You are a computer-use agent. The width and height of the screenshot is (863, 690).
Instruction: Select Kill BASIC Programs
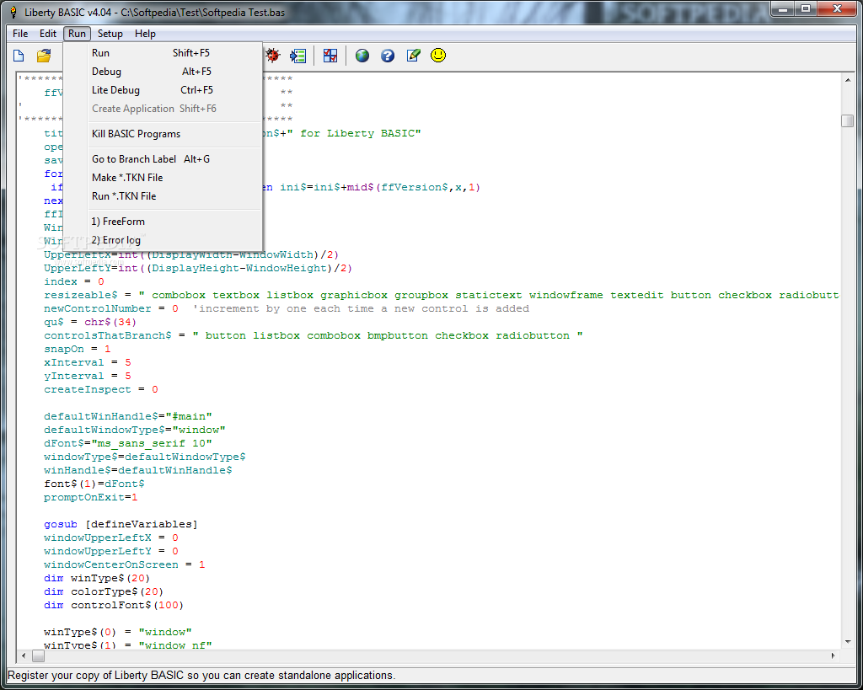point(163,134)
